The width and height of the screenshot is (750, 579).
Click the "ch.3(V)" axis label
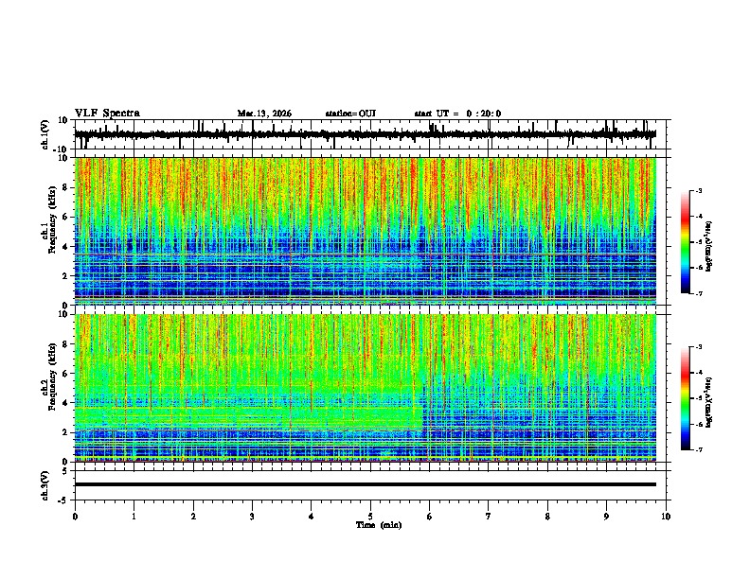point(45,485)
